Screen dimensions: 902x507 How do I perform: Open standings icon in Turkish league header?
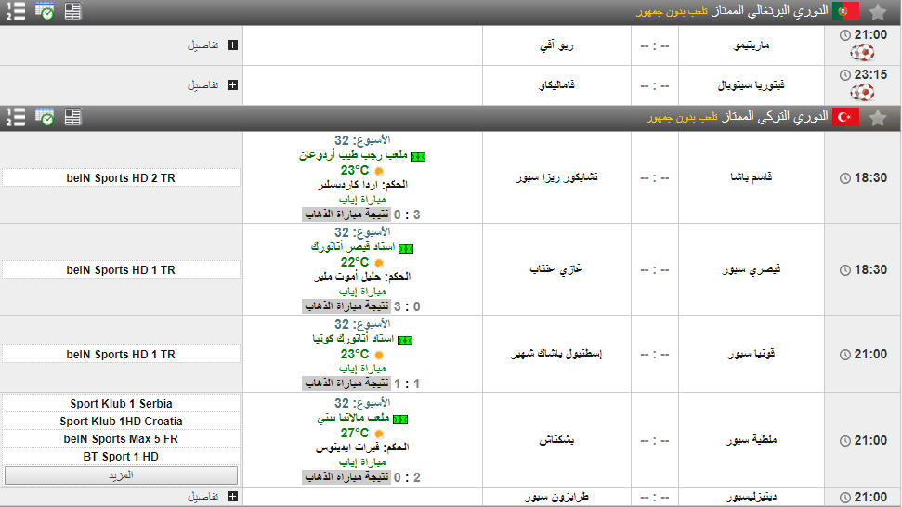pos(15,117)
